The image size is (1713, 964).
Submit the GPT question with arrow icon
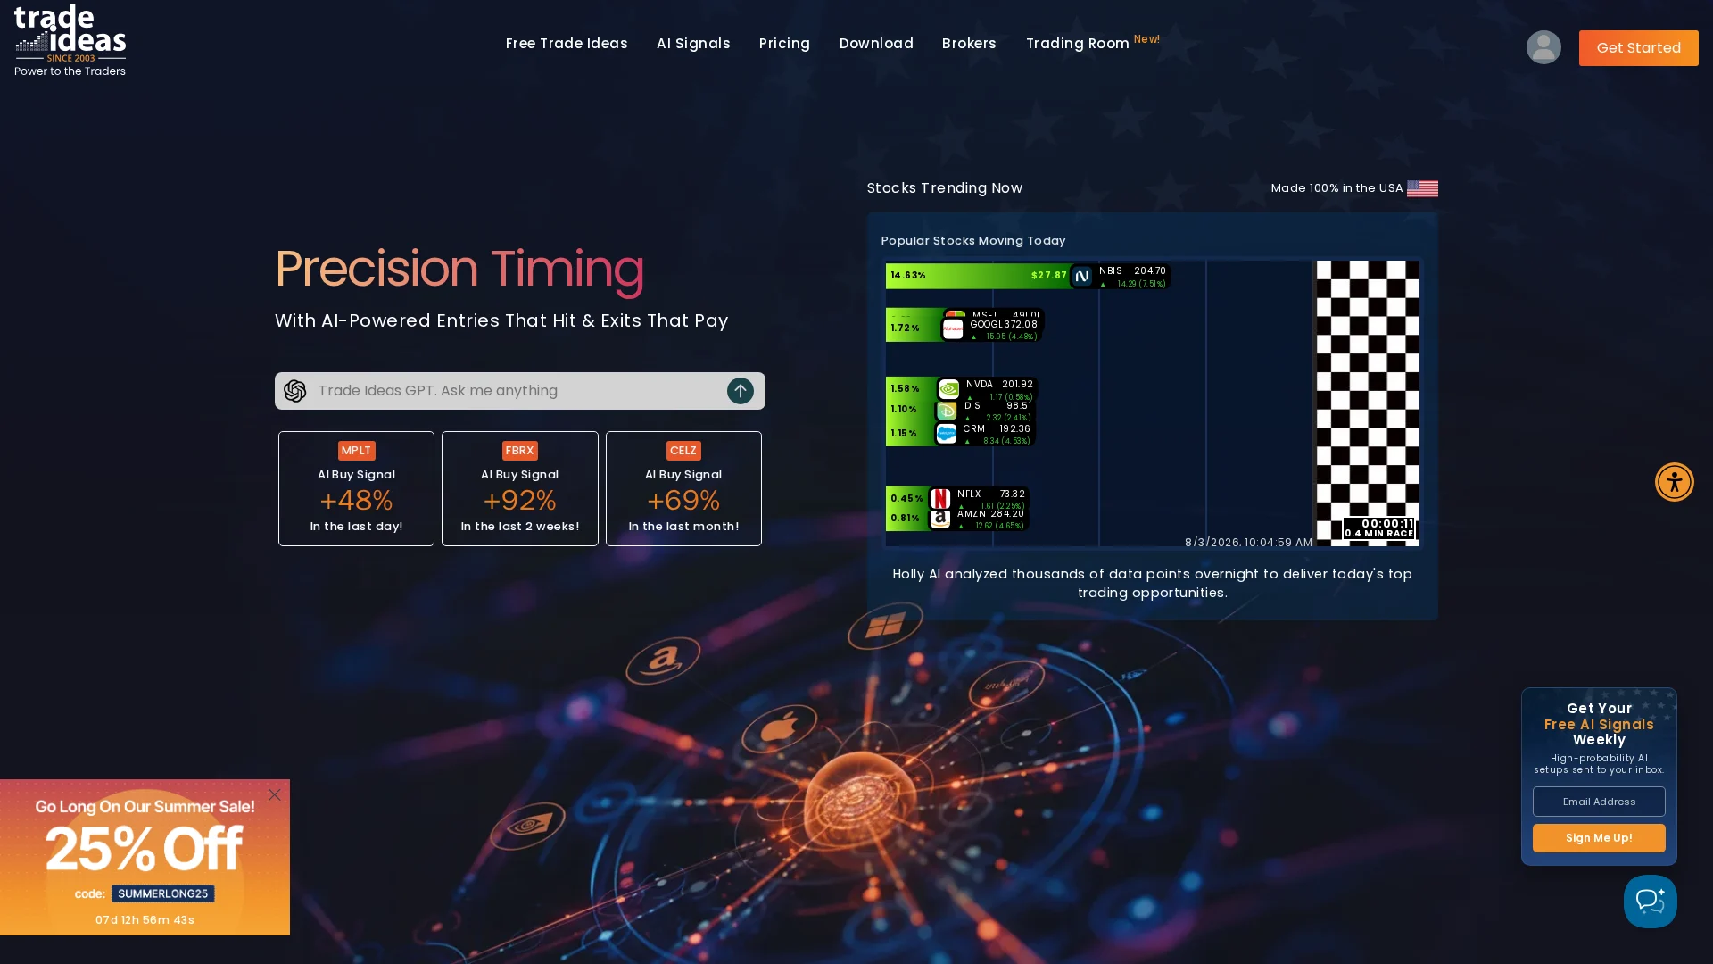[x=741, y=391]
